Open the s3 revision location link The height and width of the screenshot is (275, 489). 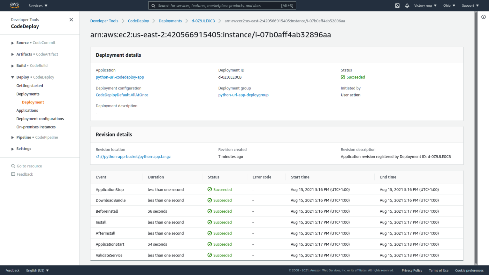(133, 156)
